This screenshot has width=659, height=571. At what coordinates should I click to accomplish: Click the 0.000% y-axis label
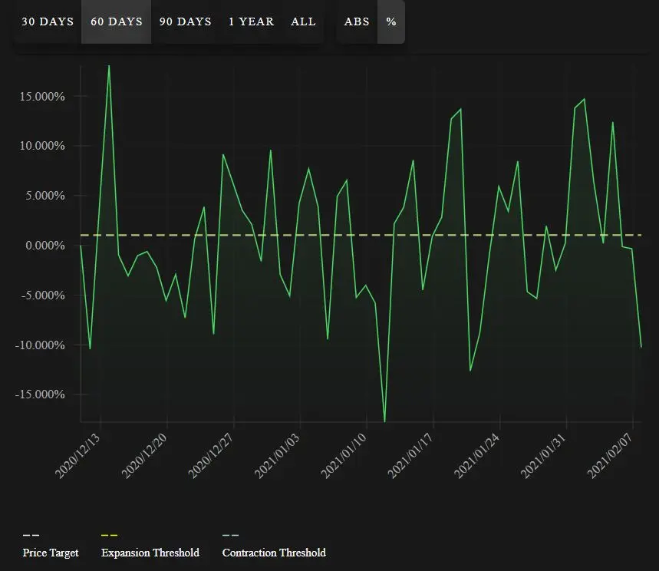[45, 245]
